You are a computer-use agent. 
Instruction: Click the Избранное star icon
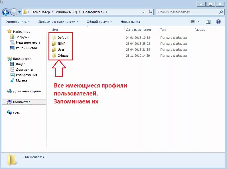(9, 31)
